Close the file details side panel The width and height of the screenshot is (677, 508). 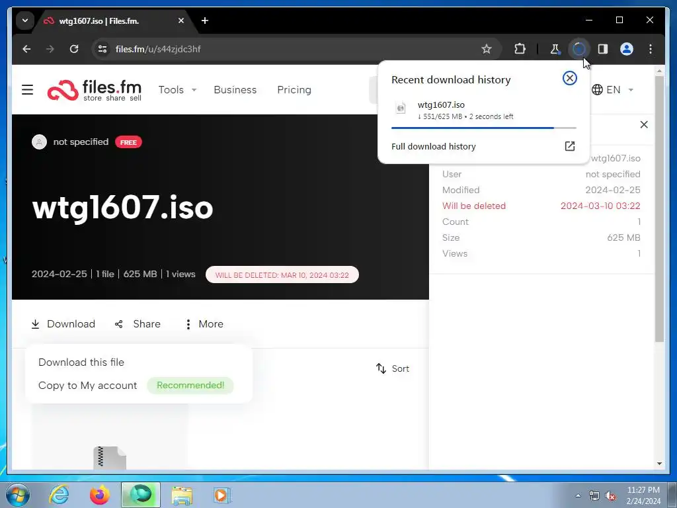pos(644,124)
